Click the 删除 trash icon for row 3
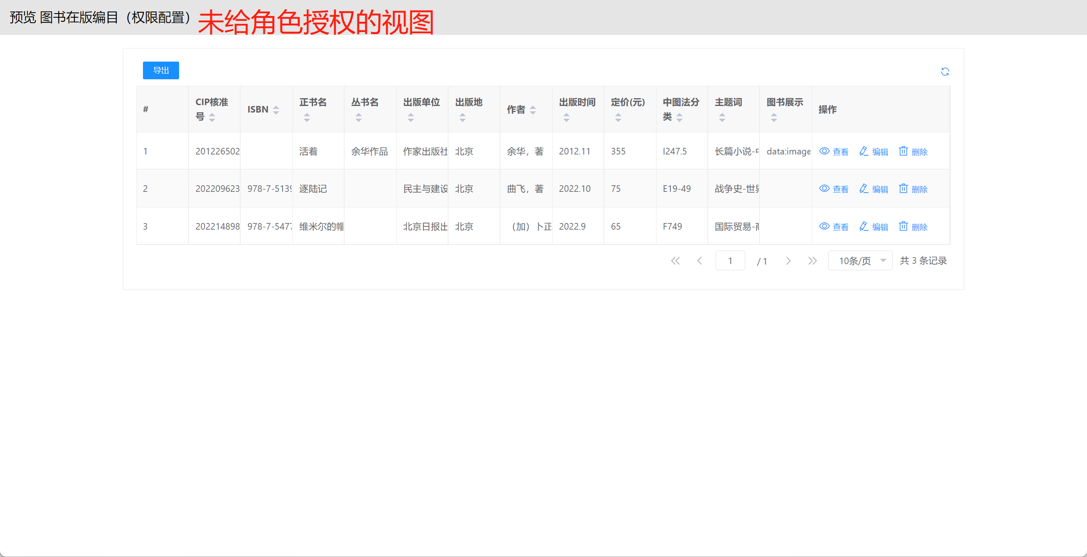This screenshot has width=1087, height=557. pyautogui.click(x=903, y=226)
